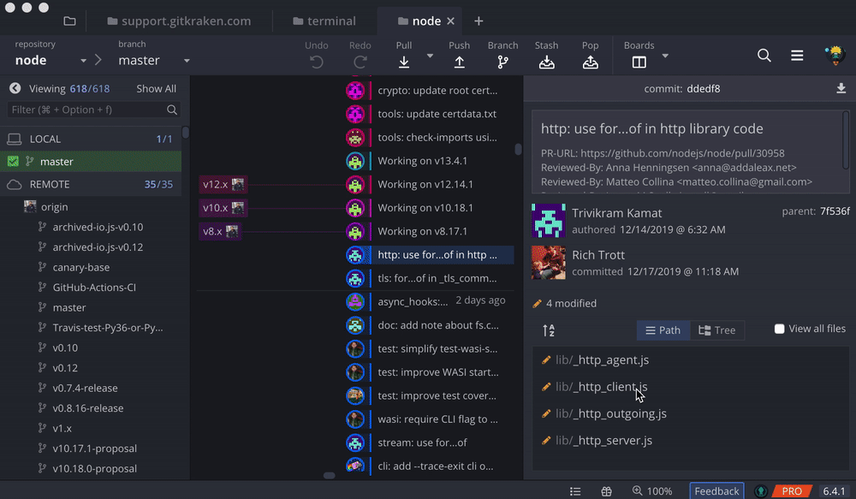Pull changes with the Pull icon

404,62
